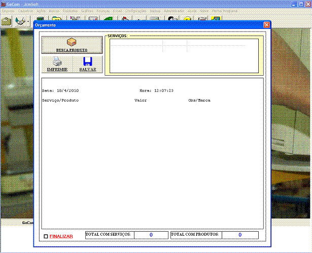Viewport: 312px width, 253px height.
Task: Click the Salvar floppy disk icon
Action: 87,64
